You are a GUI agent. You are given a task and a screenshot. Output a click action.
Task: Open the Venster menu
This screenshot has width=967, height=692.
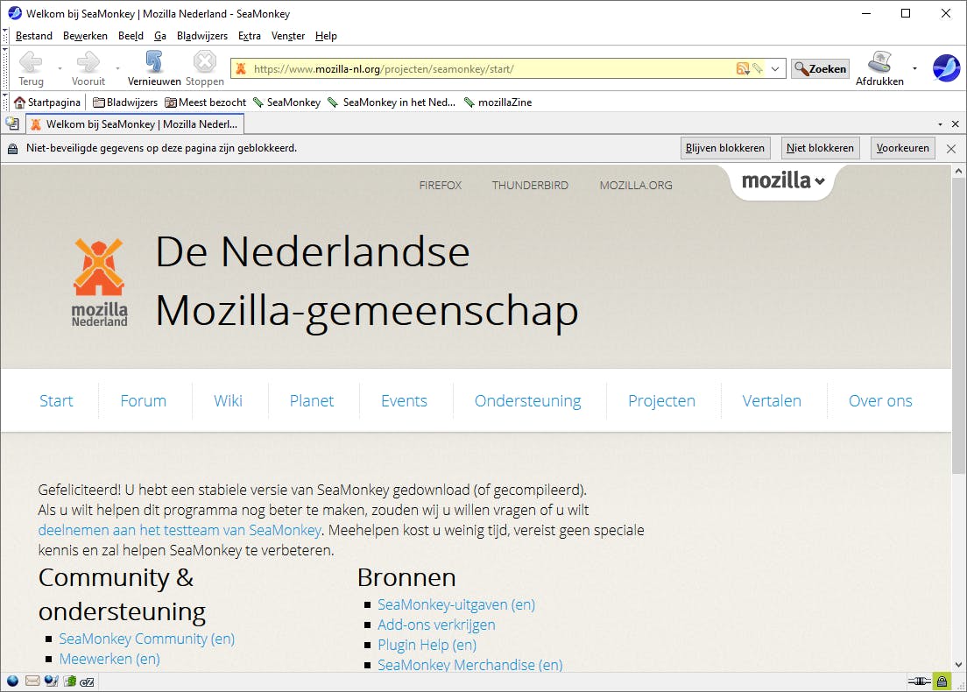pos(288,36)
